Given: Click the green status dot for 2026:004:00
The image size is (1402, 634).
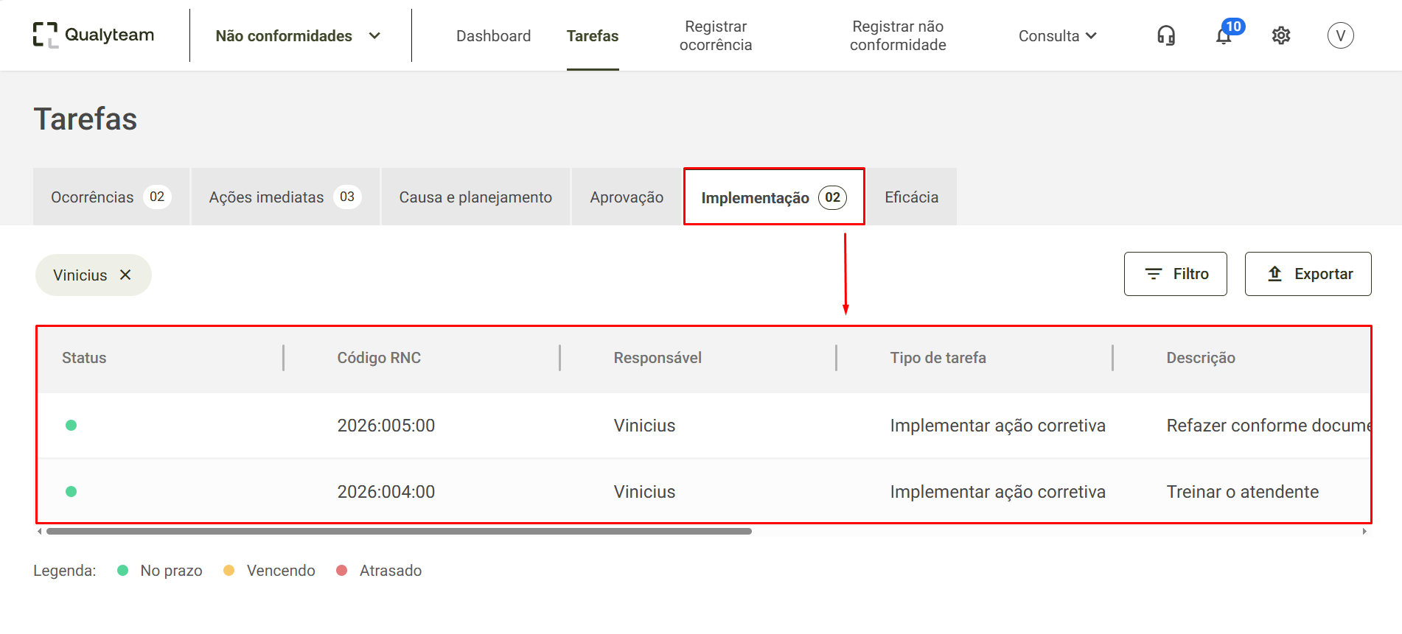Looking at the screenshot, I should tap(71, 491).
